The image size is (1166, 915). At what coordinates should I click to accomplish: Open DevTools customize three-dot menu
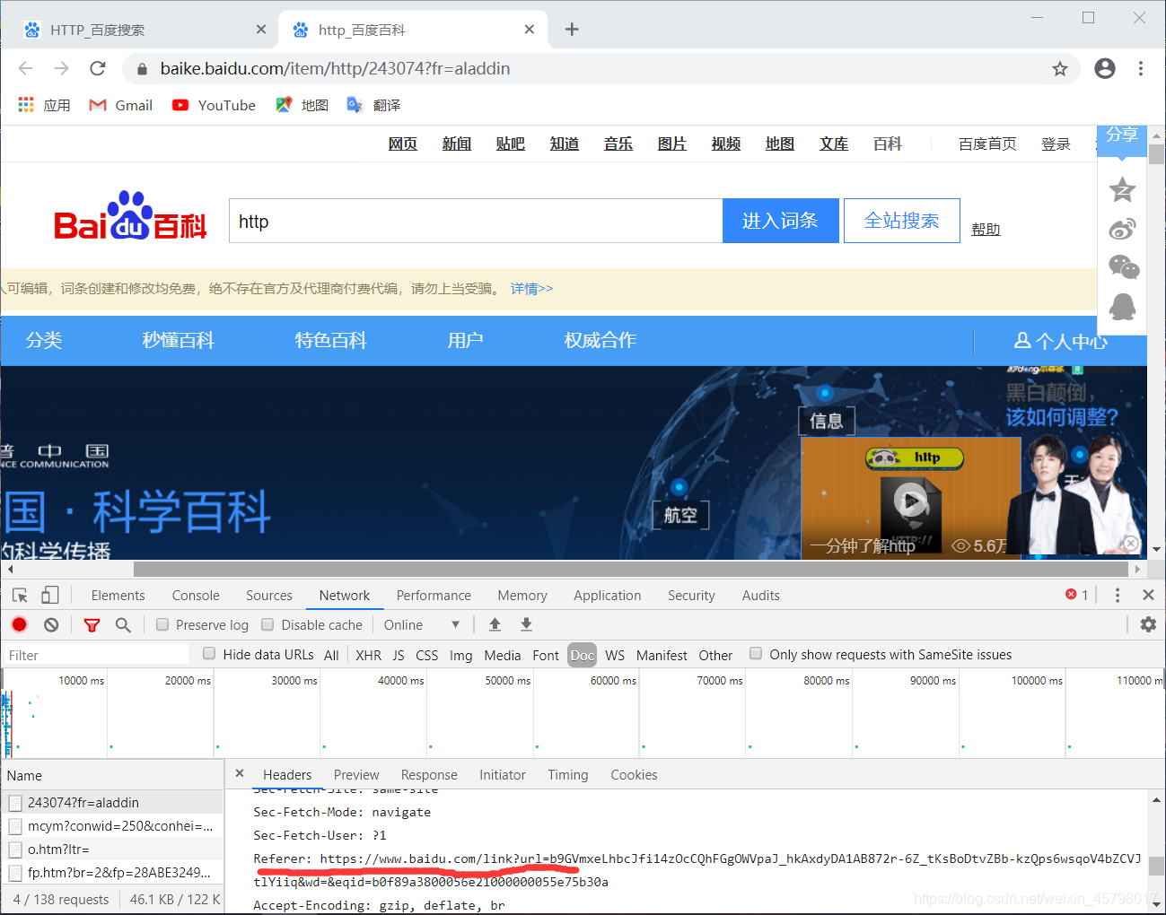pos(1117,595)
